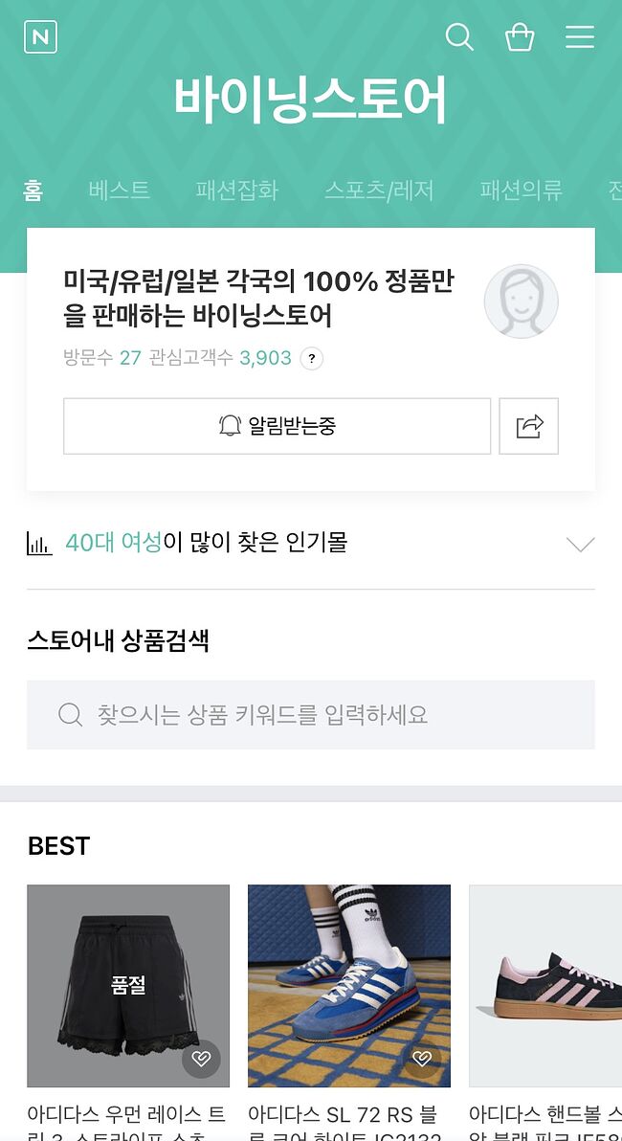Click the Naver N logo icon
622x1141 pixels.
coord(40,37)
